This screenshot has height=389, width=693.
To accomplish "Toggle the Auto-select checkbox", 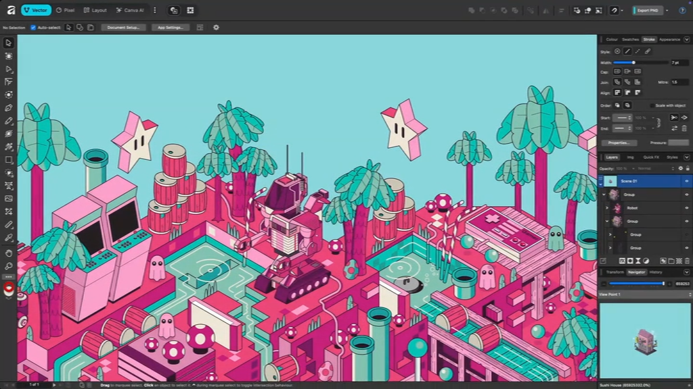I will [33, 27].
